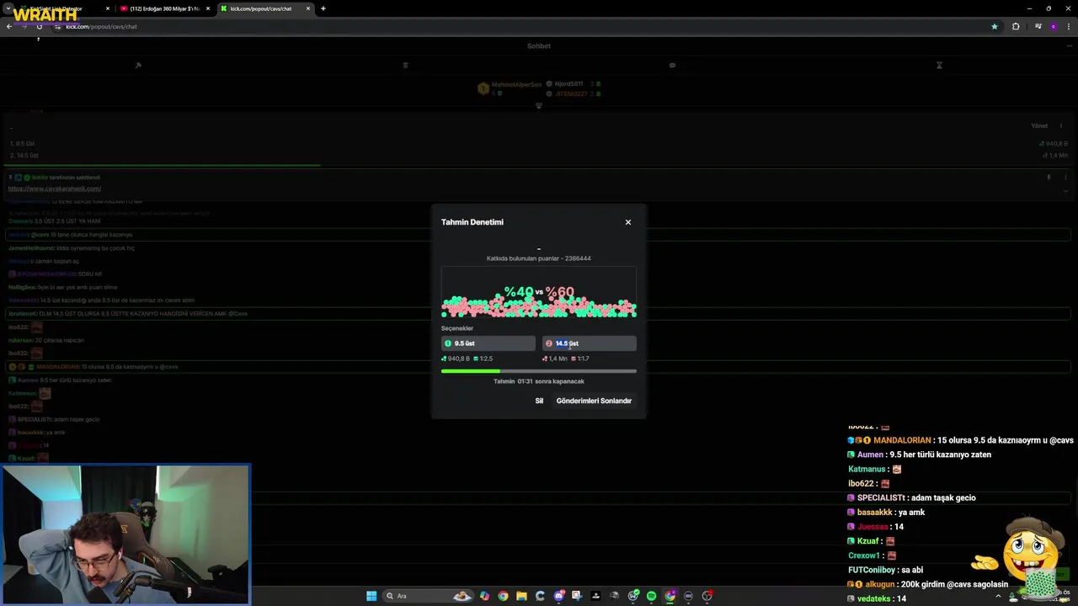Click the gavel moderation icon in chat header
The image size is (1078, 606).
pyautogui.click(x=138, y=65)
